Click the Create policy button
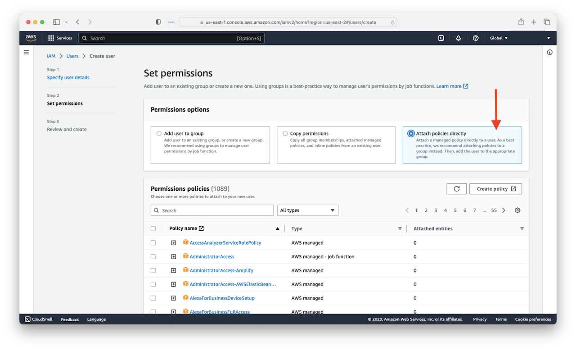The image size is (576, 350). 495,189
